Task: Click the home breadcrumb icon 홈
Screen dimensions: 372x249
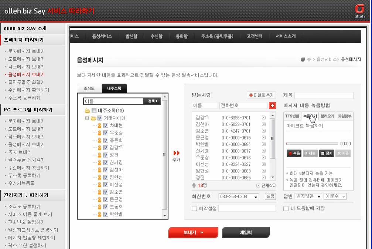Action: [x=303, y=60]
